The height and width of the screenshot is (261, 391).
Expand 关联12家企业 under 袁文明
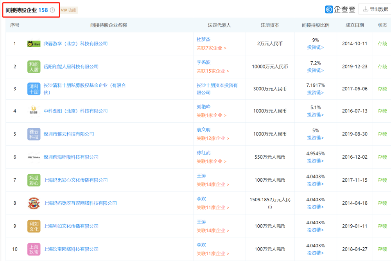(213, 138)
